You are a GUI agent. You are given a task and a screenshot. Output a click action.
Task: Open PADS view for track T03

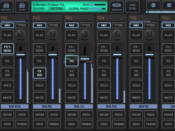[86, 114]
